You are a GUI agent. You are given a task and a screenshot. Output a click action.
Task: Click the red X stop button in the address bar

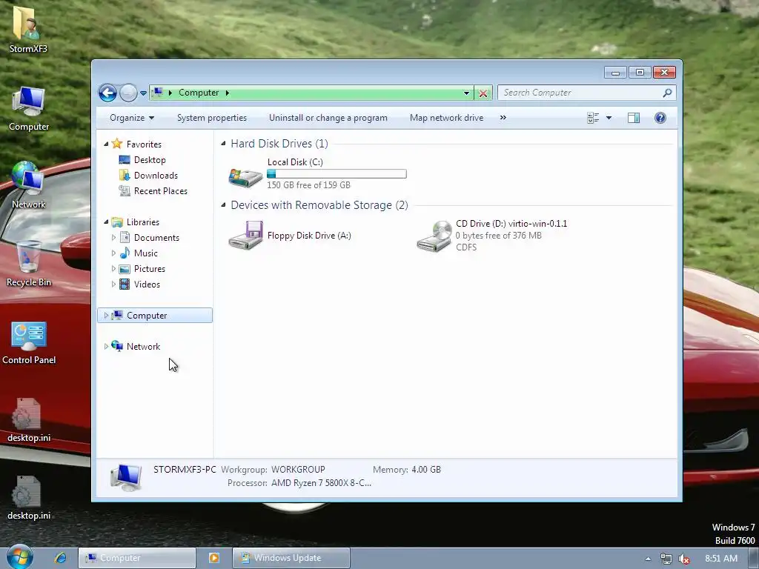point(483,93)
